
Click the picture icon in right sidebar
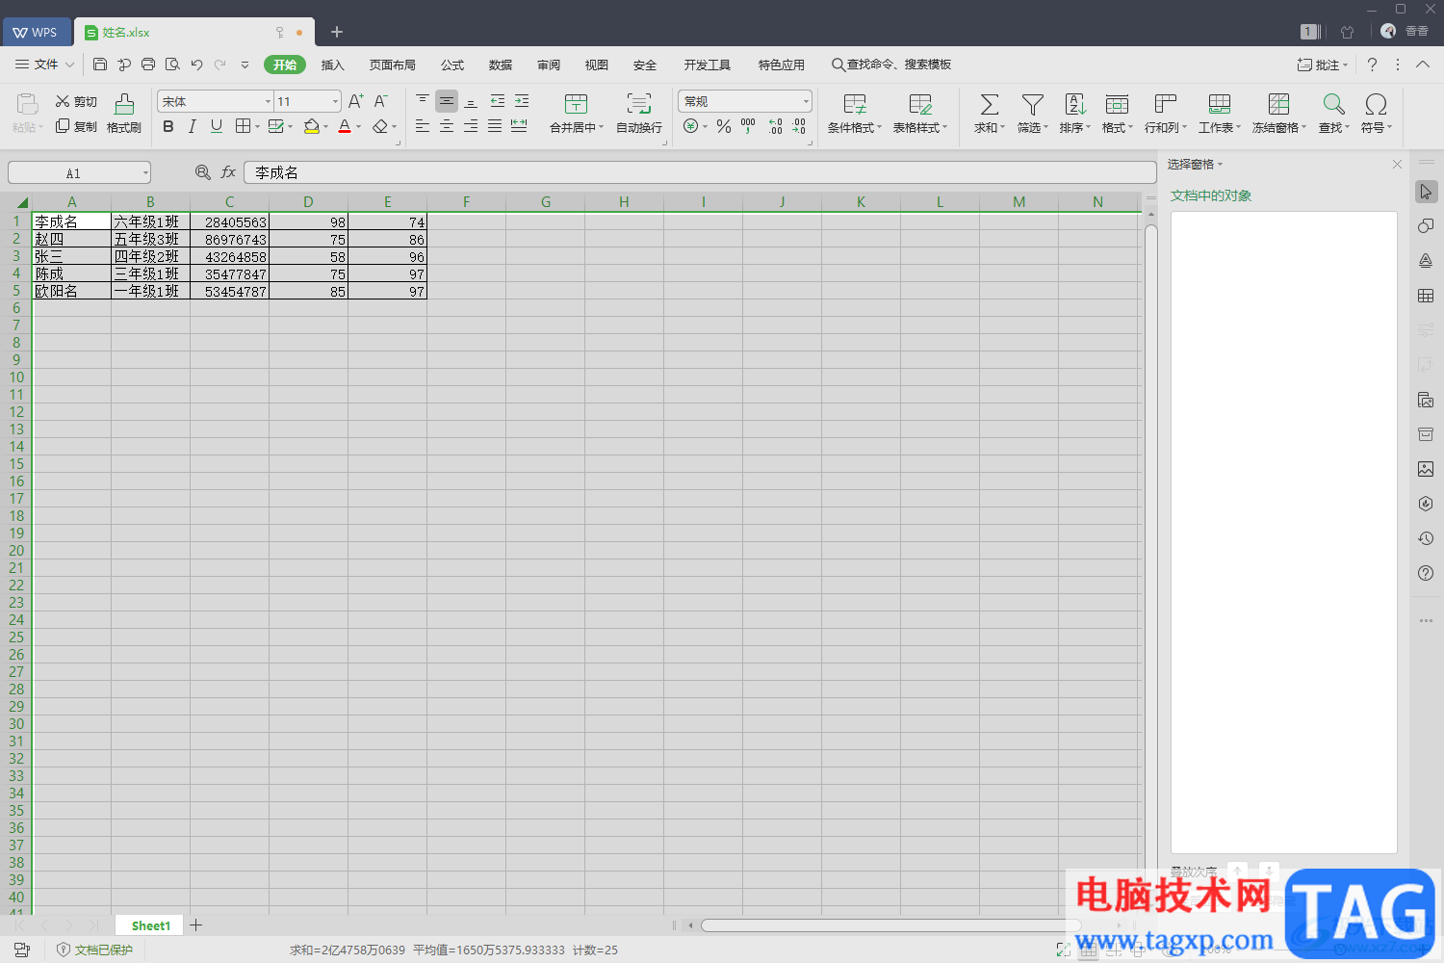(1426, 469)
